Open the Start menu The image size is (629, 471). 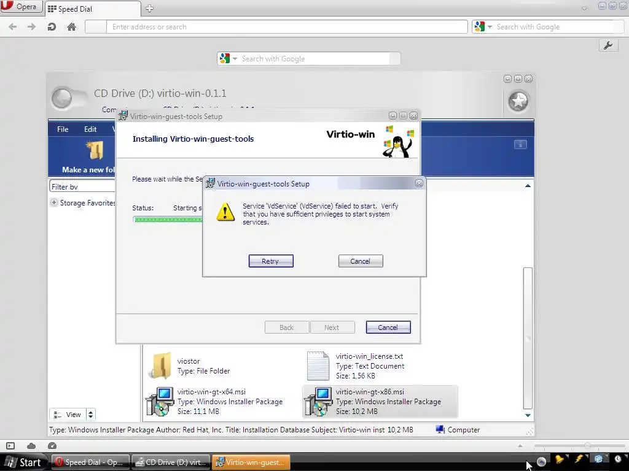tap(24, 462)
